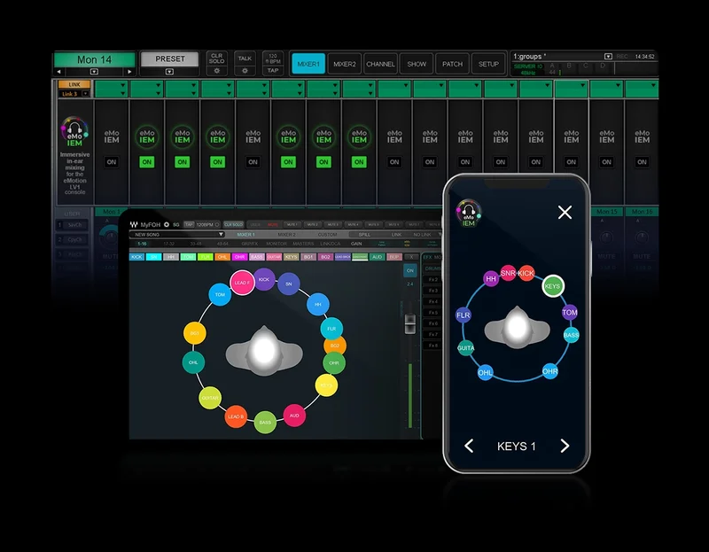Select the BASS node on the phone
The image size is (709, 552).
[x=571, y=335]
